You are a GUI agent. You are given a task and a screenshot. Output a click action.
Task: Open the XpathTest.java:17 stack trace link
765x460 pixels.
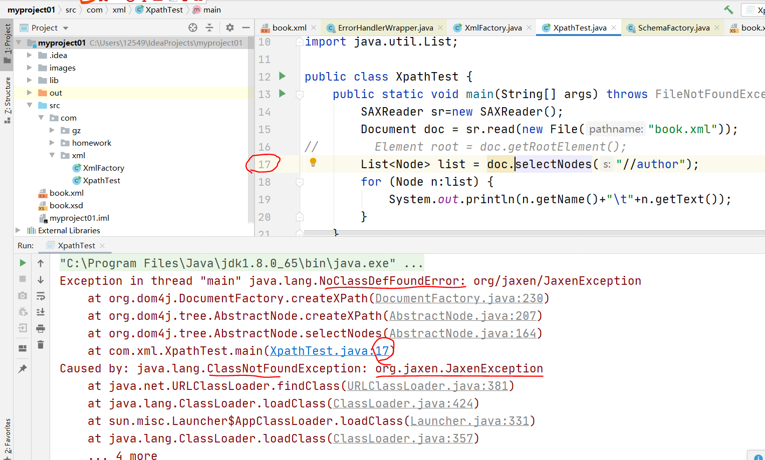click(x=329, y=351)
